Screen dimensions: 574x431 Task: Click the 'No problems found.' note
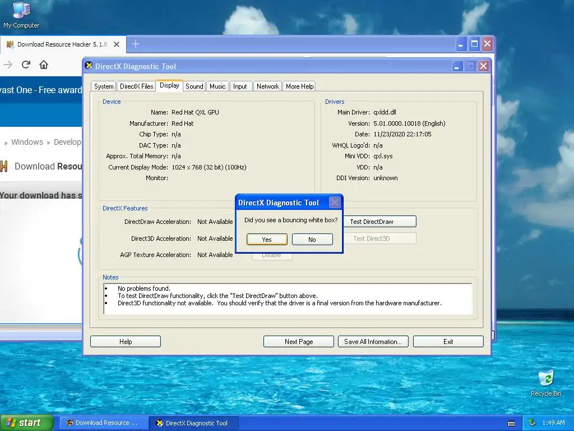click(144, 288)
